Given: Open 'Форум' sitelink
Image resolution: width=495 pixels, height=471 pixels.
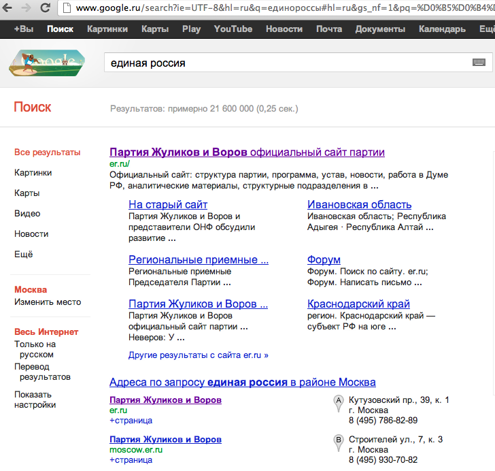Looking at the screenshot, I should tap(324, 259).
